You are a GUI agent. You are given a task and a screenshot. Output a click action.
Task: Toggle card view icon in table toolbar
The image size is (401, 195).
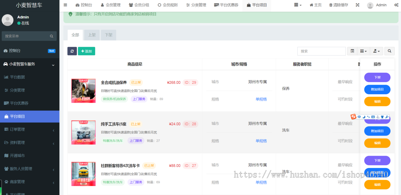[352, 51]
